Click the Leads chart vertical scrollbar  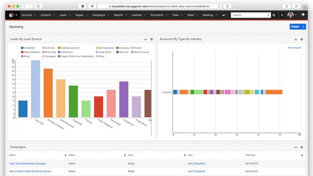151,98
